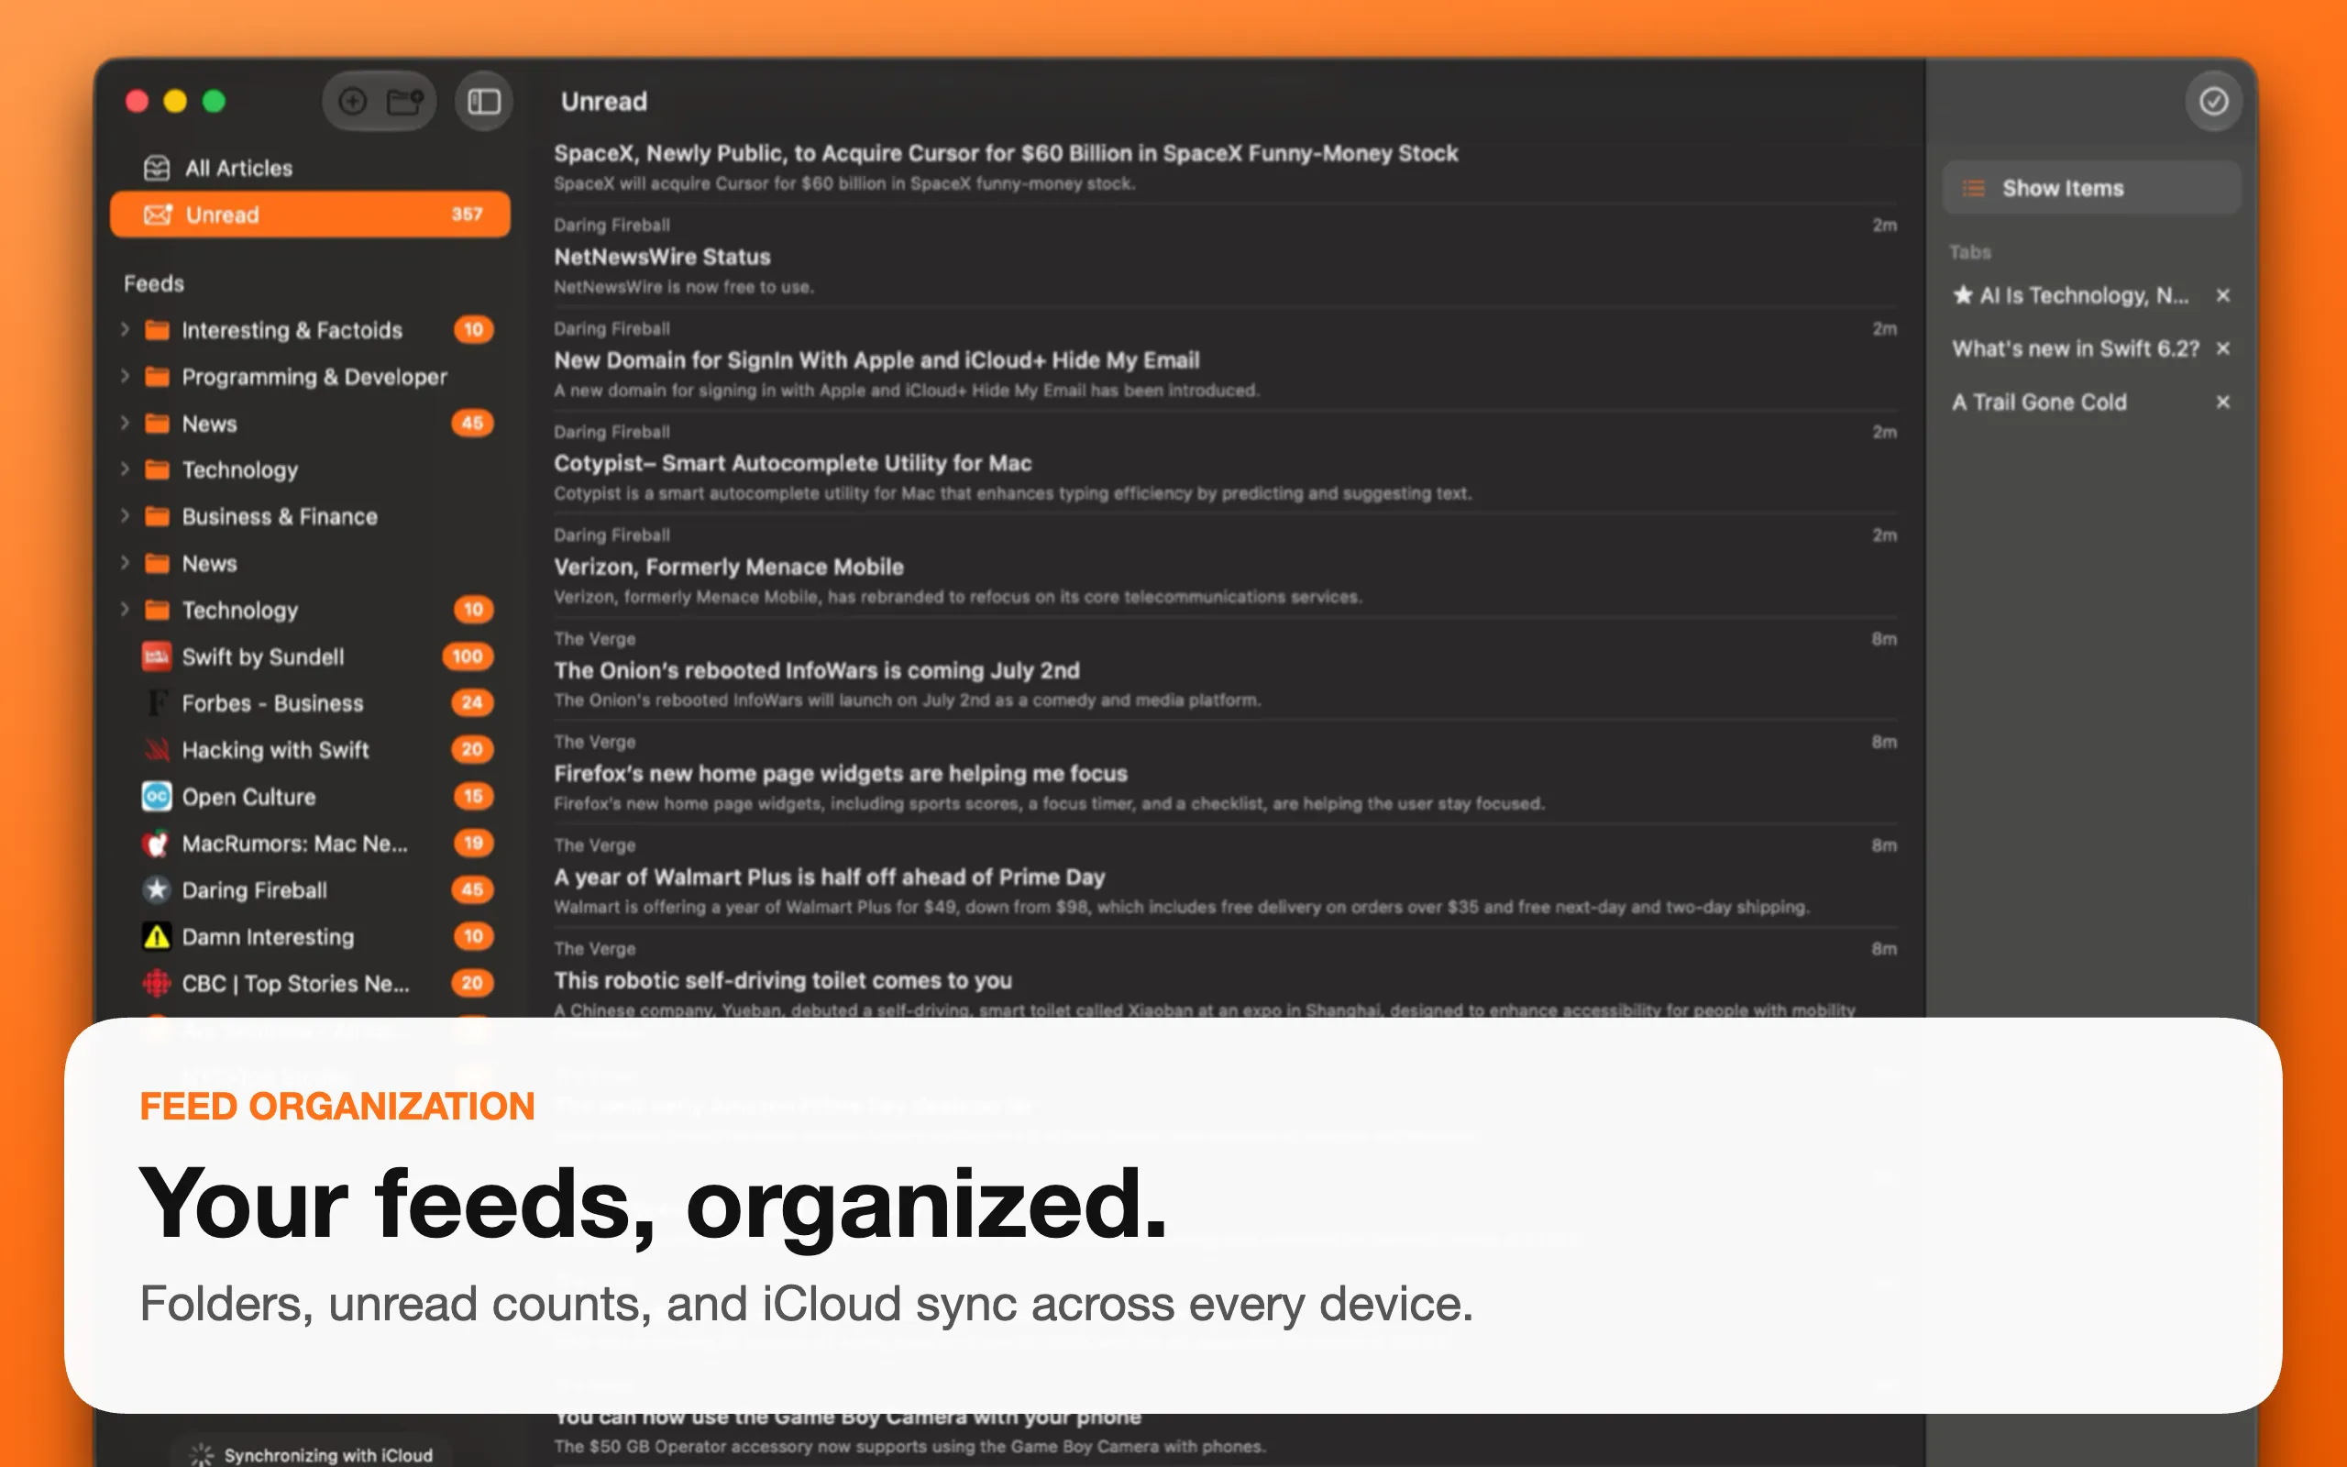2347x1467 pixels.
Task: Open the SpaceX to Acquire Cursor article
Action: click(1225, 166)
